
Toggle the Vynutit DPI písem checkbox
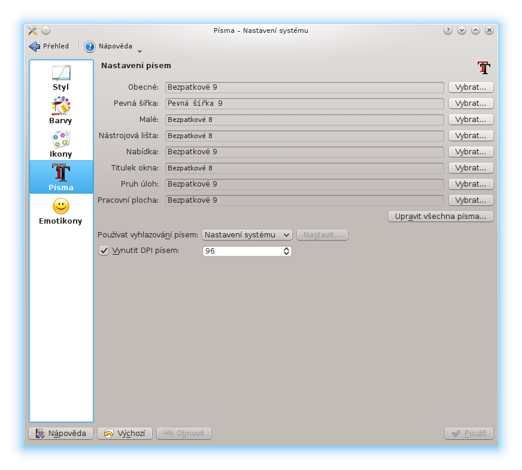[x=104, y=251]
